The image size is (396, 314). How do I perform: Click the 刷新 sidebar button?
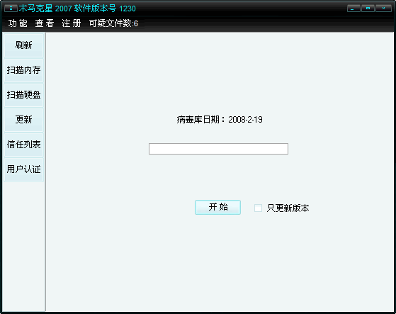(24, 45)
